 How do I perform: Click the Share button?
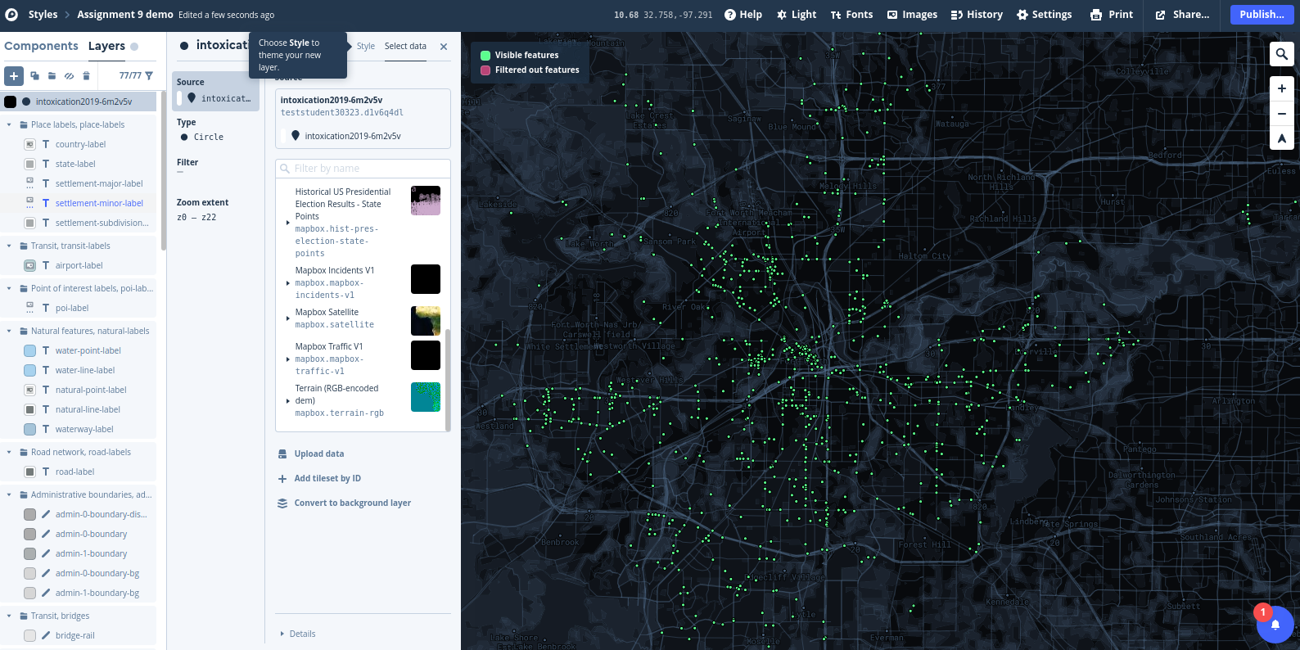coord(1182,15)
